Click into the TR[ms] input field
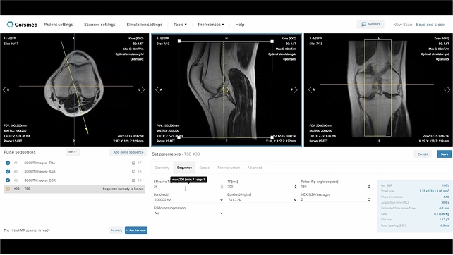 (260, 187)
